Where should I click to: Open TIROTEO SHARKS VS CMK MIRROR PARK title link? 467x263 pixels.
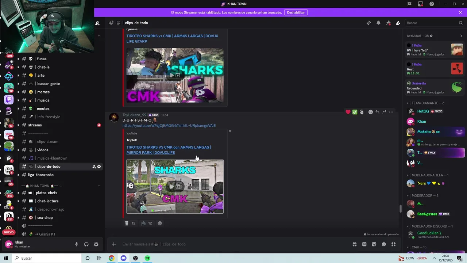coord(169,150)
